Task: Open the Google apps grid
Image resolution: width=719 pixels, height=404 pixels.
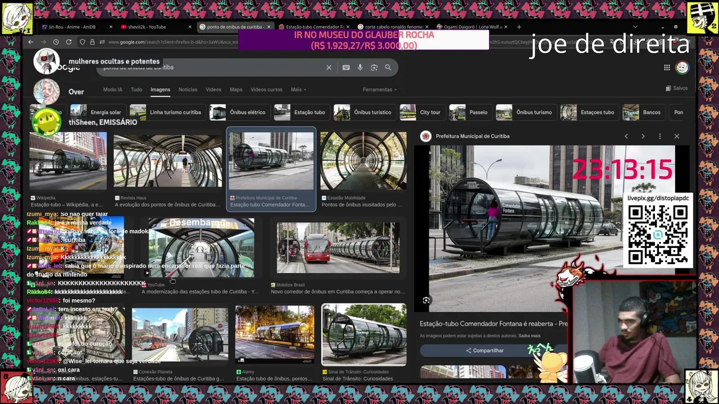Action: click(667, 67)
